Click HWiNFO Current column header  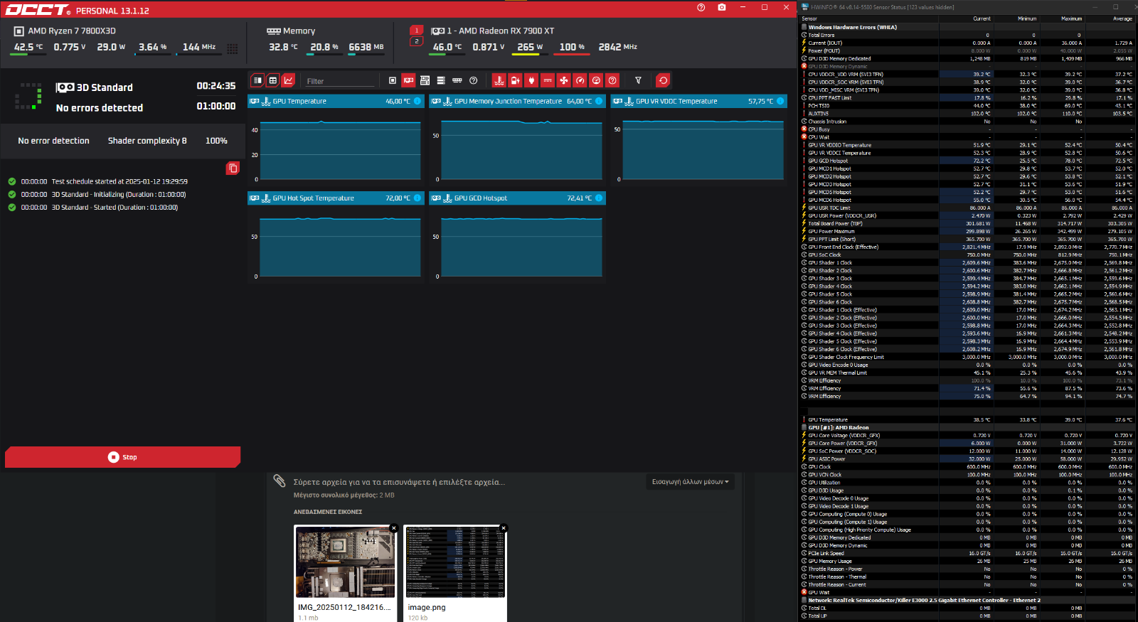tap(982, 18)
